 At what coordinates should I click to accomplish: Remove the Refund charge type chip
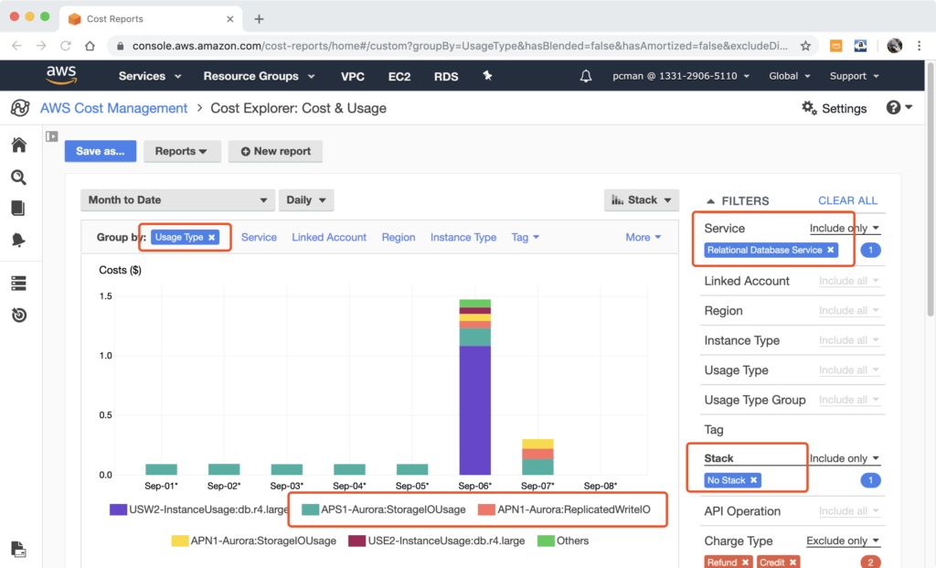coord(746,563)
